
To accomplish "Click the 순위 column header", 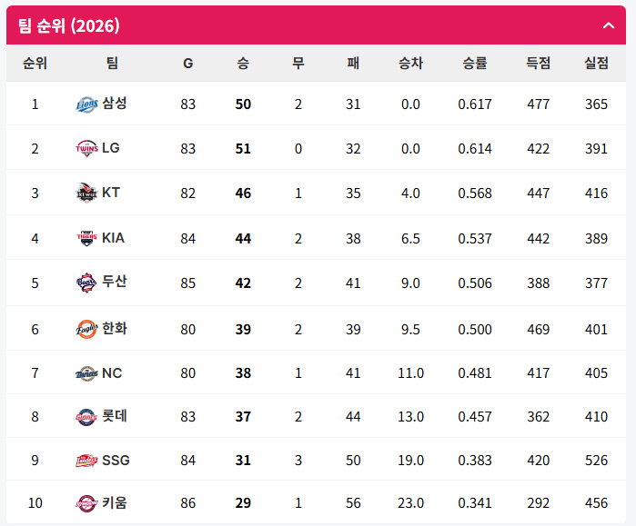I will coord(35,64).
